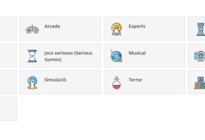Screen dimensions: 205x140
Task: Click the cut-off card left of Jocs seriosos
Action: point(8,55)
